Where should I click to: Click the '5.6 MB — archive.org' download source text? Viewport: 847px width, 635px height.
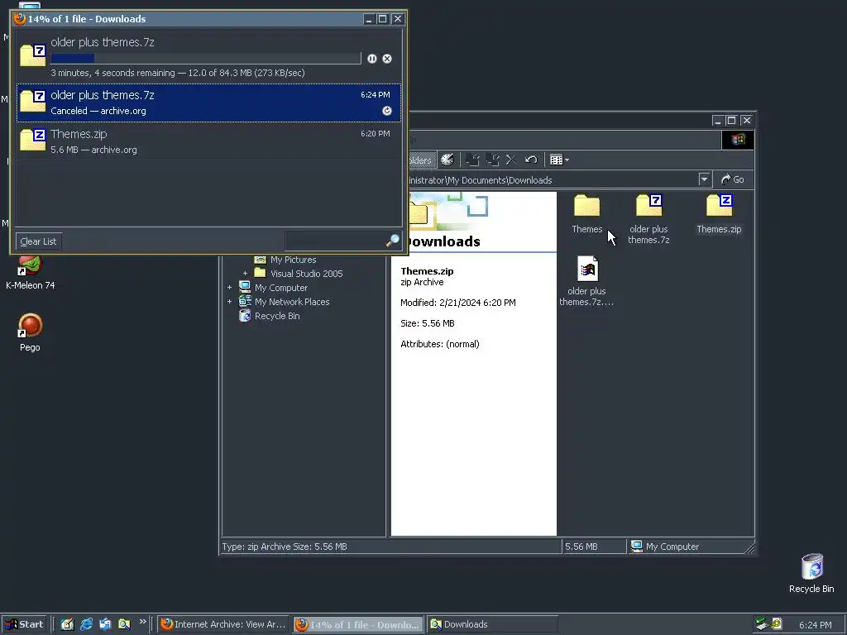tap(93, 150)
